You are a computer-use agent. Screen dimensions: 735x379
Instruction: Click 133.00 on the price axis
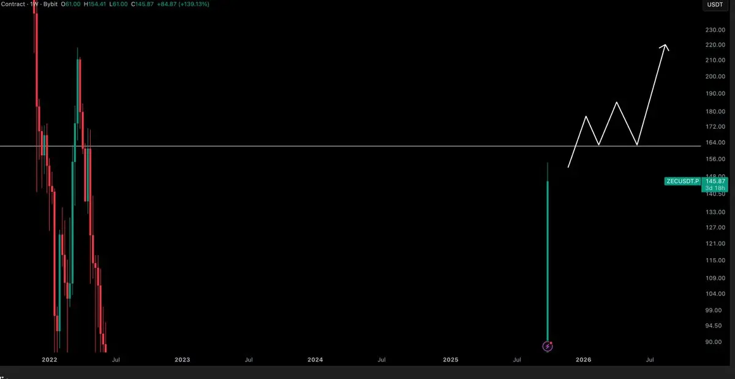[715, 212]
